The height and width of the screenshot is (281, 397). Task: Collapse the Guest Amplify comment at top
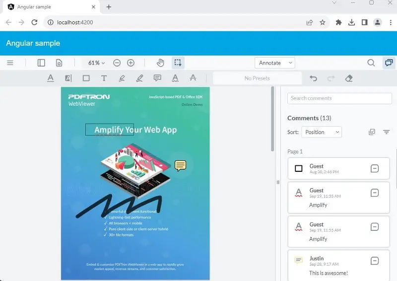pos(375,193)
